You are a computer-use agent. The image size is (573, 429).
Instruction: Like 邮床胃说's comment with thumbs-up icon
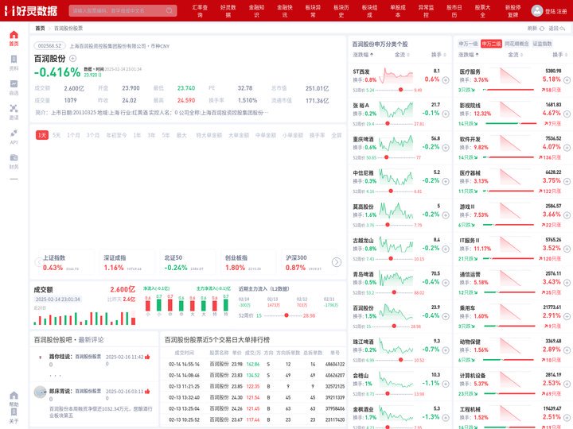[x=147, y=392]
